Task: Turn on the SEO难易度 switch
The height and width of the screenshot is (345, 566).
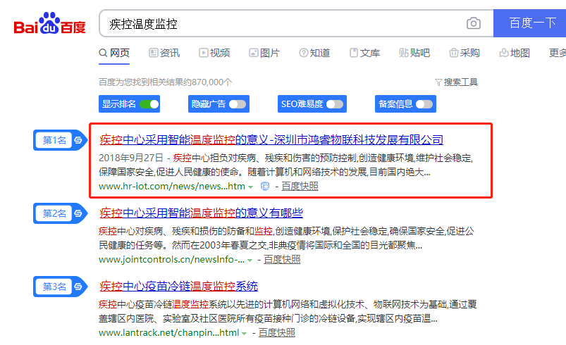Action: pyautogui.click(x=335, y=104)
